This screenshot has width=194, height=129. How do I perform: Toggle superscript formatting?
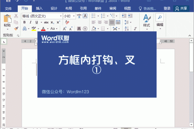[59, 22]
